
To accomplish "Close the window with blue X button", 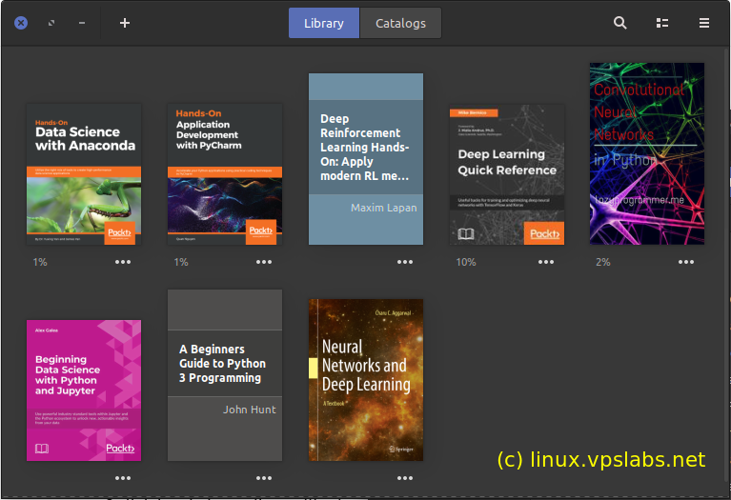I will point(21,23).
